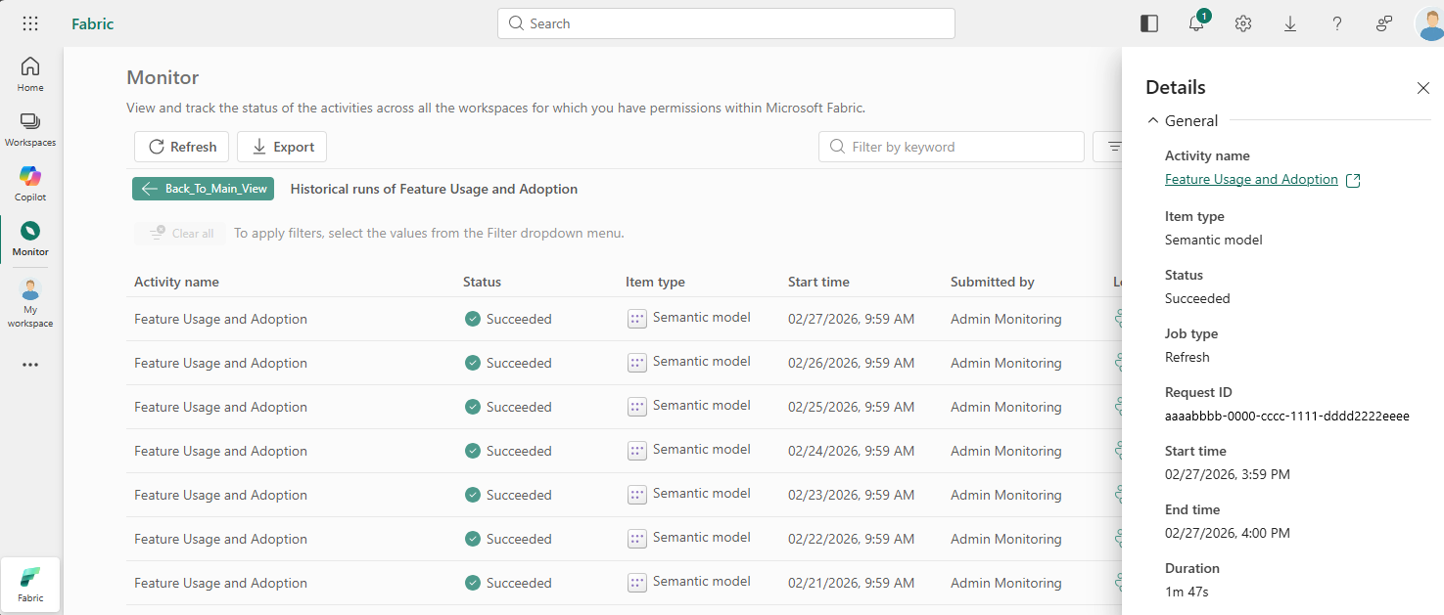Open the settings gear icon
This screenshot has width=1444, height=615.
point(1243,23)
